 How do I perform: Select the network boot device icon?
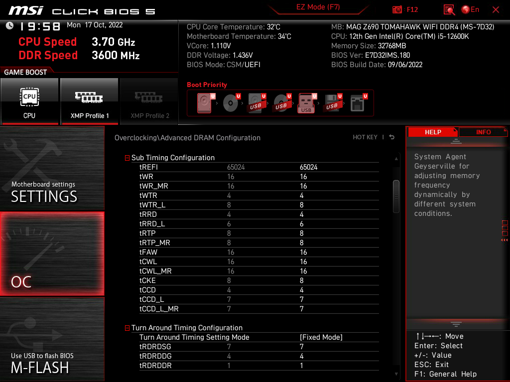[x=358, y=103]
